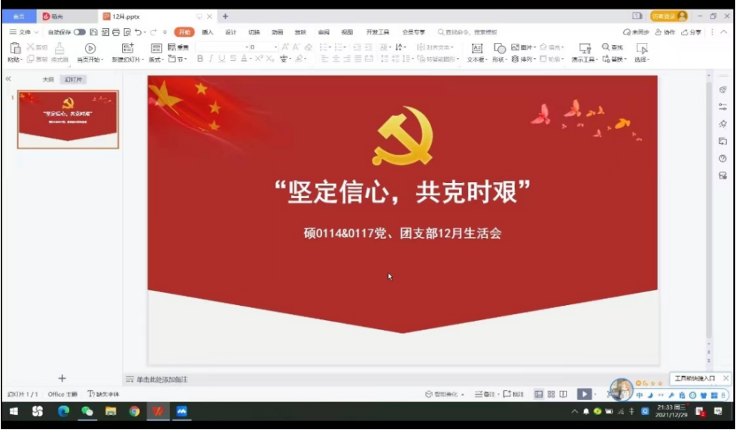
Task: Click the save icon in quick access toolbar
Action: 93,32
